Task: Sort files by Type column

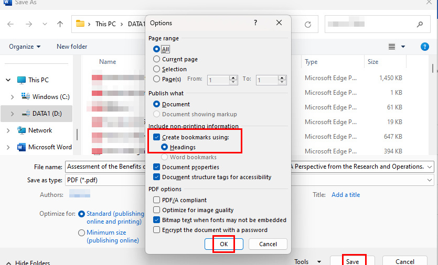Action: click(x=311, y=62)
